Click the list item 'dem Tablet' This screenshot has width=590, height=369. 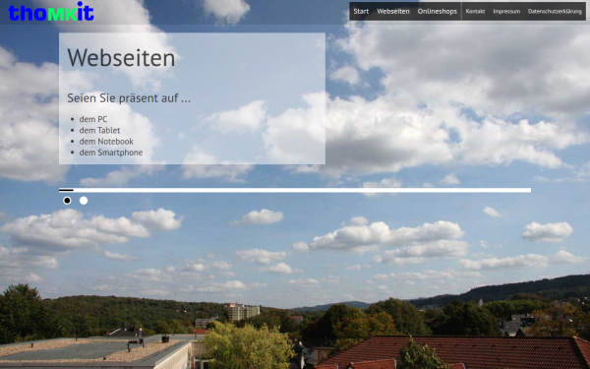pyautogui.click(x=99, y=130)
